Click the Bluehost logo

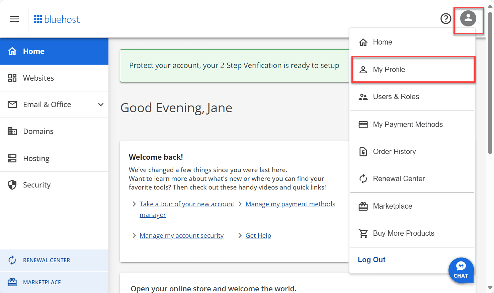point(56,19)
